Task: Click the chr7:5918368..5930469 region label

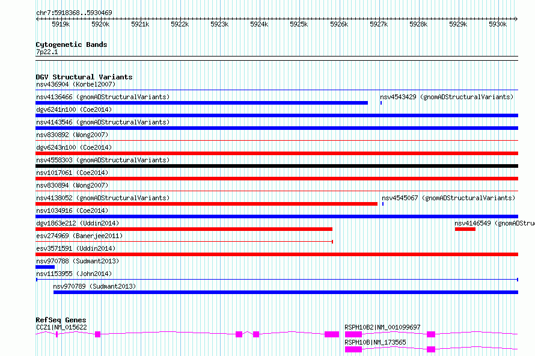Action: click(x=74, y=13)
